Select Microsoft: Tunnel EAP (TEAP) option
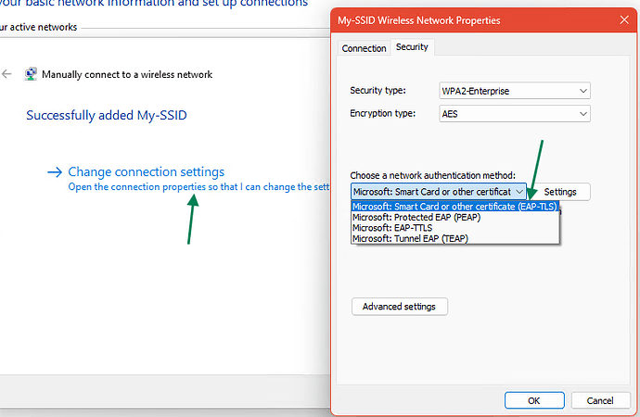 click(x=410, y=238)
